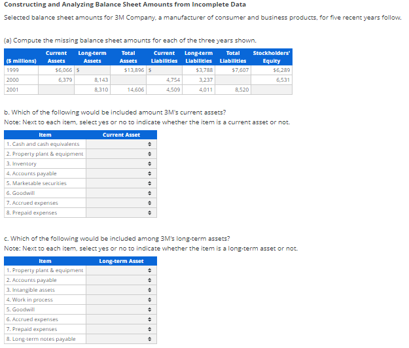Open the long-term asset dropdown for Goodwill
The height and width of the screenshot is (348, 409).
(x=121, y=309)
